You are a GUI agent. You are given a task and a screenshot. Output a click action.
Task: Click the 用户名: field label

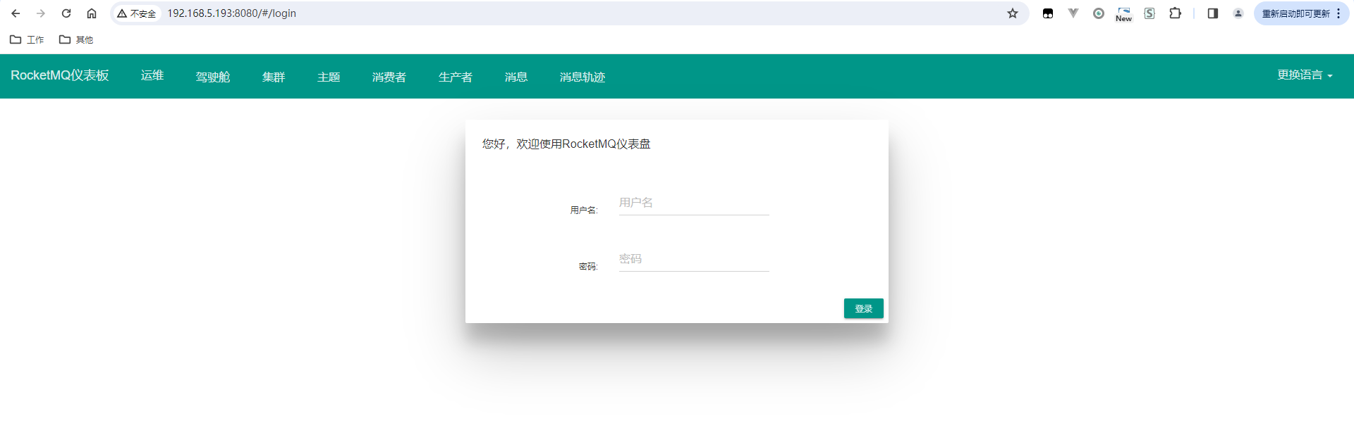tap(584, 210)
